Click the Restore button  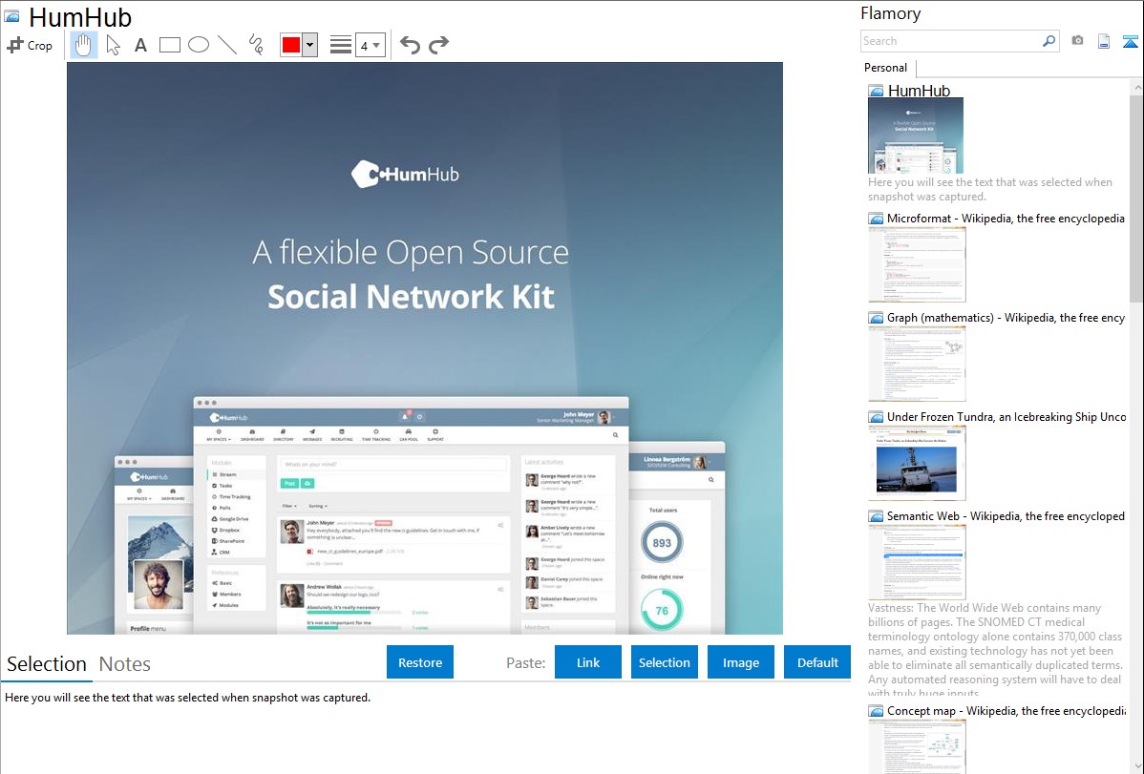[420, 662]
